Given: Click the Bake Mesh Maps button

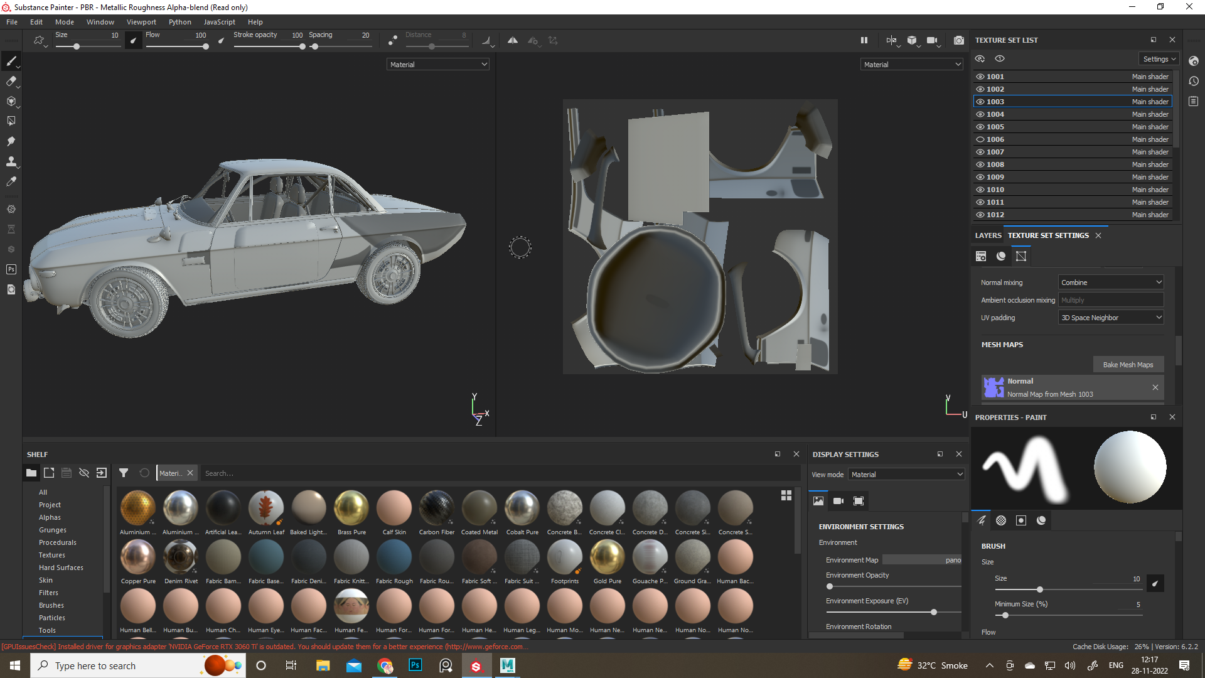Looking at the screenshot, I should (1128, 365).
